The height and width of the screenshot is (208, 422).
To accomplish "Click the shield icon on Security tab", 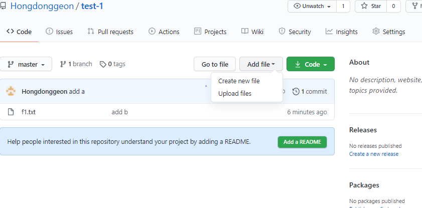I will pos(282,31).
